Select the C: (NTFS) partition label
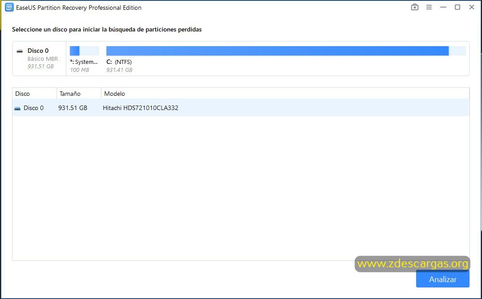482x299 pixels. click(119, 62)
